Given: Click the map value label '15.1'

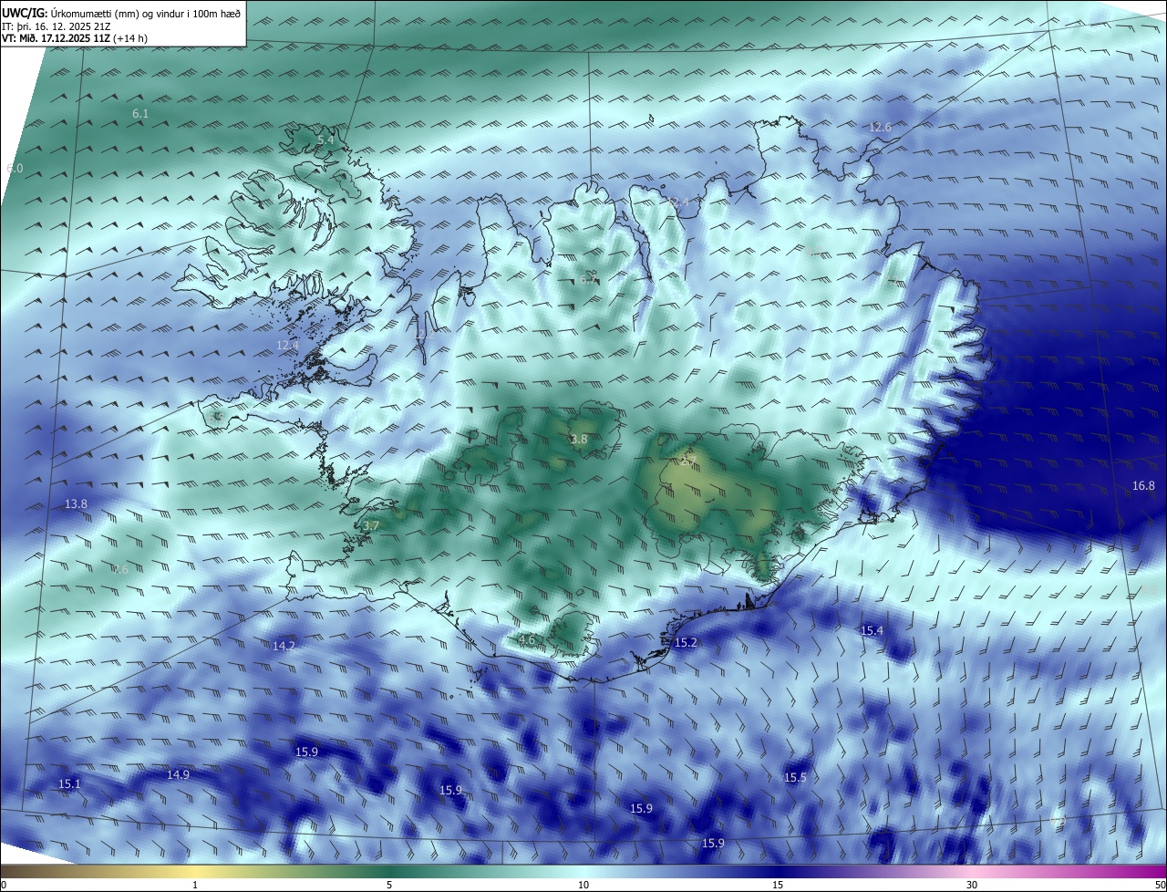Looking at the screenshot, I should [69, 784].
